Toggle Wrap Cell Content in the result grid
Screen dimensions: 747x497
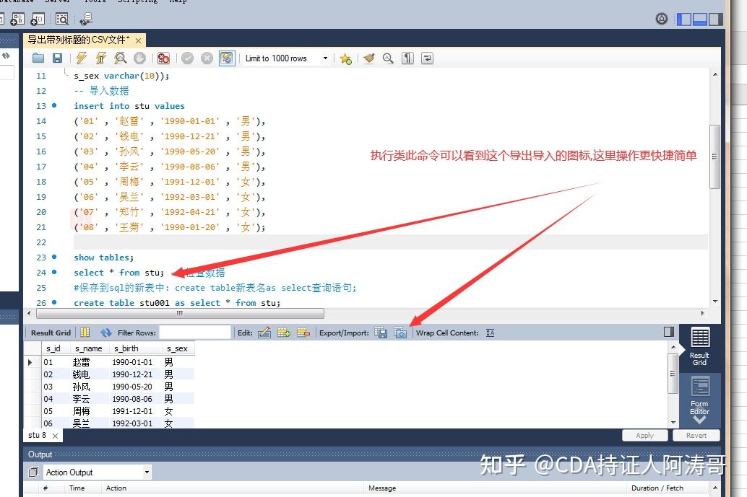tap(490, 333)
